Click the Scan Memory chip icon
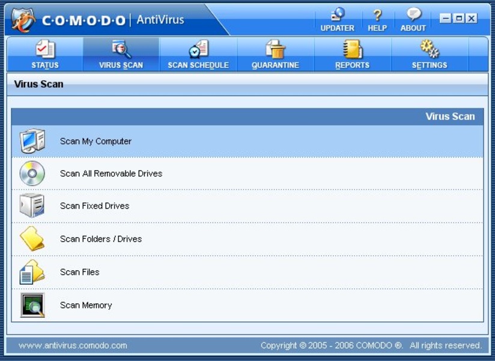The image size is (495, 361). point(32,305)
